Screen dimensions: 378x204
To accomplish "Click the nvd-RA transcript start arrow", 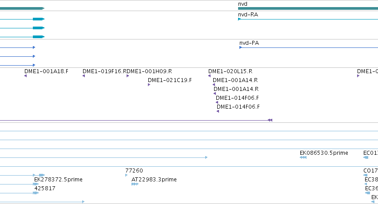I will click(x=239, y=19).
